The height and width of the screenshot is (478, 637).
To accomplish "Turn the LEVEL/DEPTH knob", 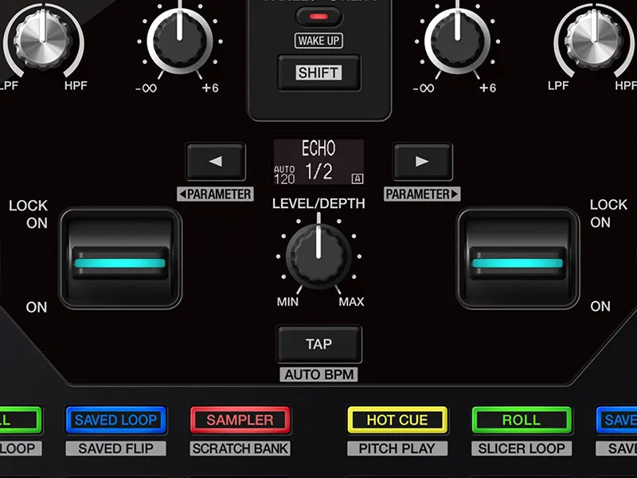I will point(318,255).
